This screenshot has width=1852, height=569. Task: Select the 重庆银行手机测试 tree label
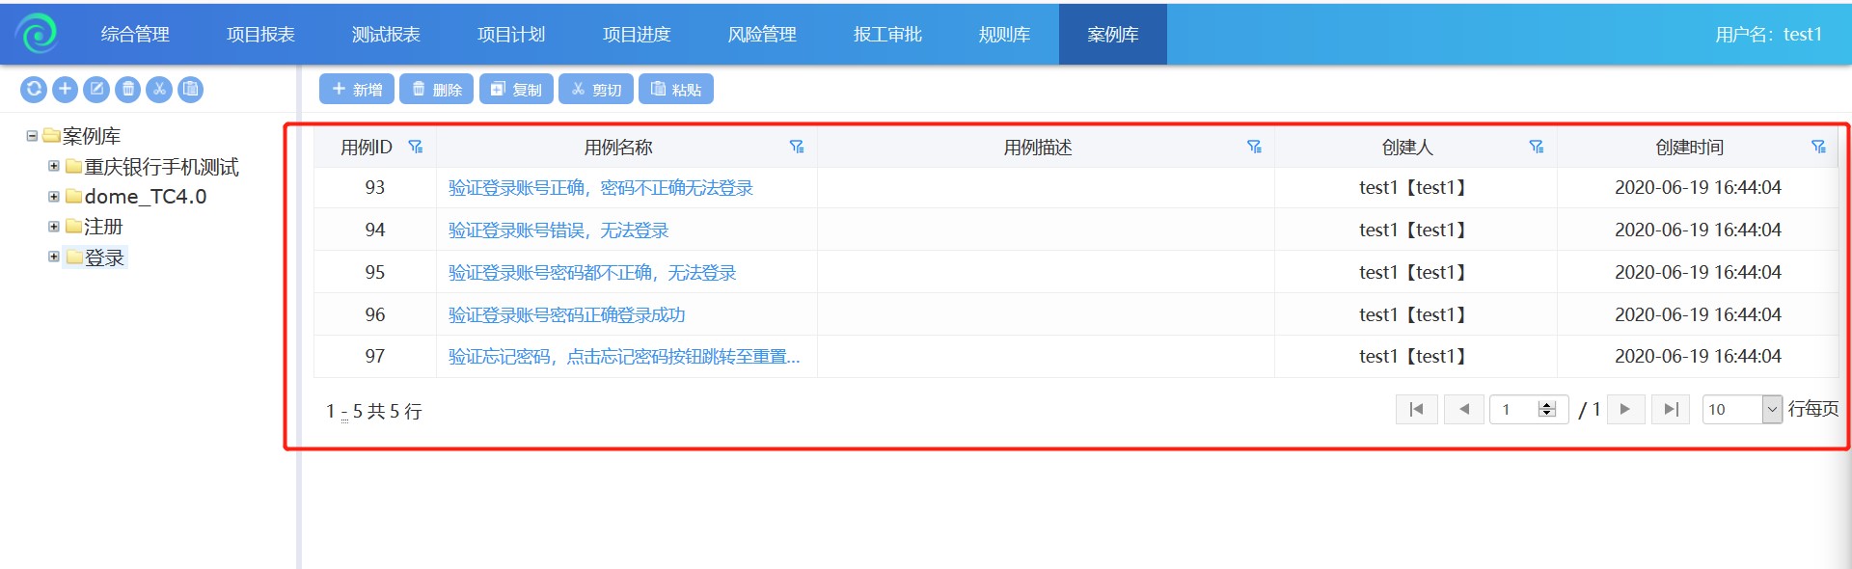click(162, 167)
